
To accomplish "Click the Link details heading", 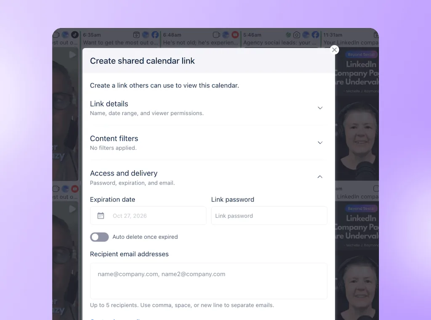I will [109, 104].
